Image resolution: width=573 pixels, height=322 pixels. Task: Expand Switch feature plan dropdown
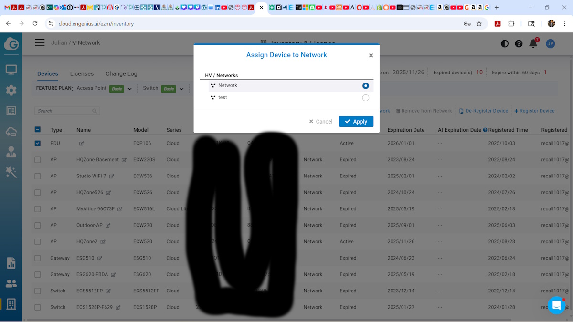[181, 89]
